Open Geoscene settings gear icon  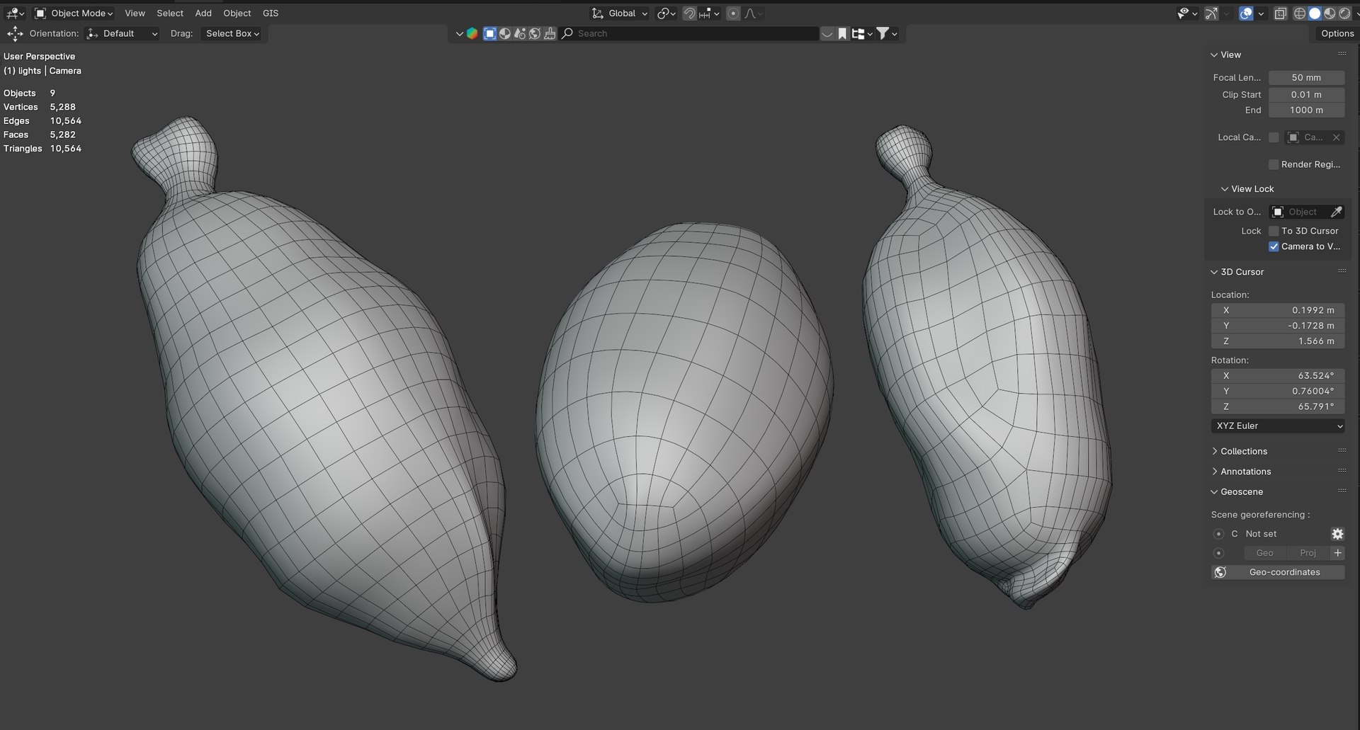[x=1337, y=534]
